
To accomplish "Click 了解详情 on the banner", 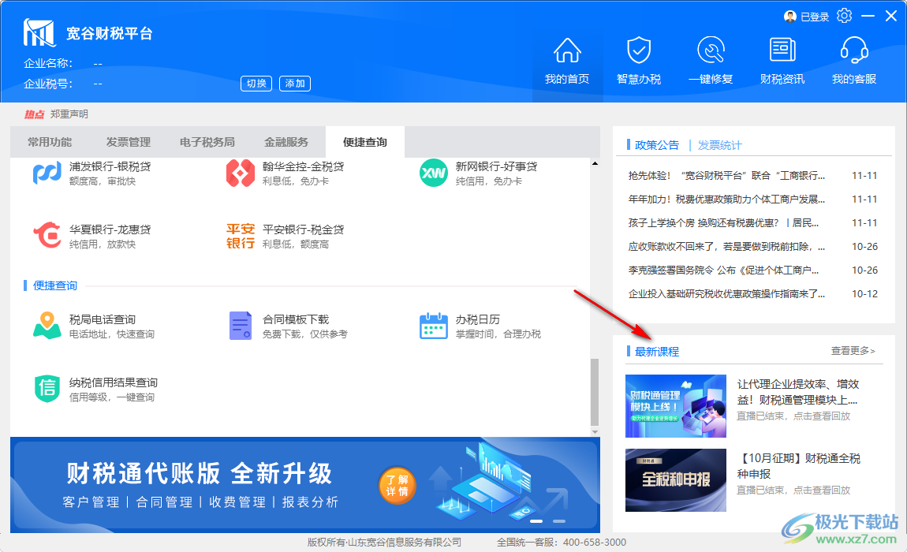I will point(398,486).
